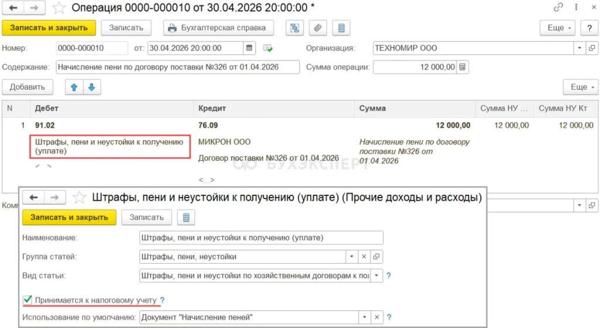Open the three-dot menu in the title bar
Viewport: 600px width, 328px height.
[x=576, y=7]
